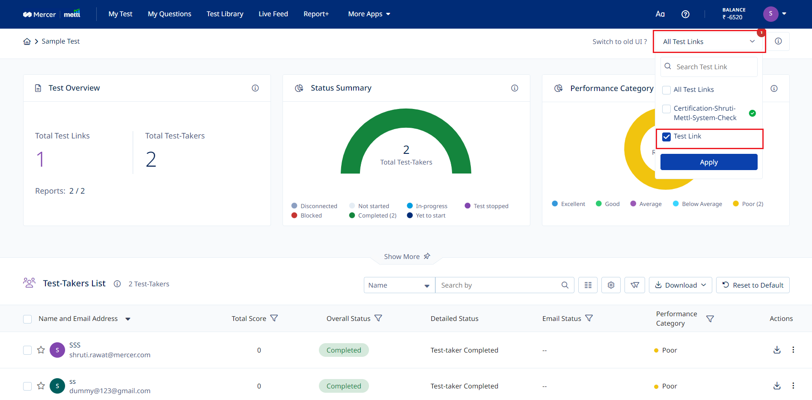Open Report+ menu
This screenshot has height=400, width=812.
[316, 14]
